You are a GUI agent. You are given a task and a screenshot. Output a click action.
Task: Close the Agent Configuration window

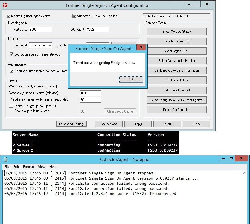207,4
